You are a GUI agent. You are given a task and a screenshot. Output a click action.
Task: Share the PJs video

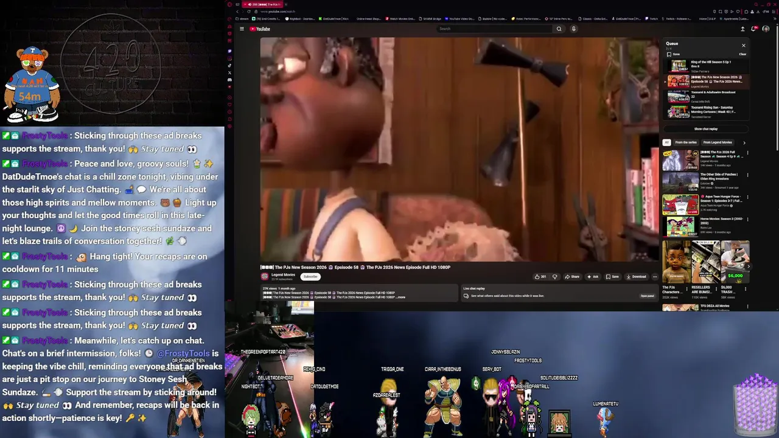point(572,277)
